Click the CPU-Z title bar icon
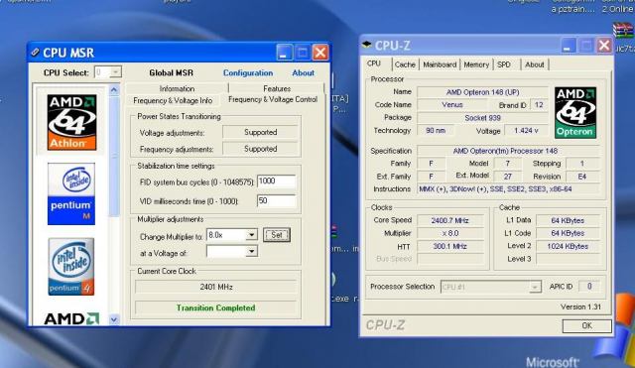 point(367,45)
